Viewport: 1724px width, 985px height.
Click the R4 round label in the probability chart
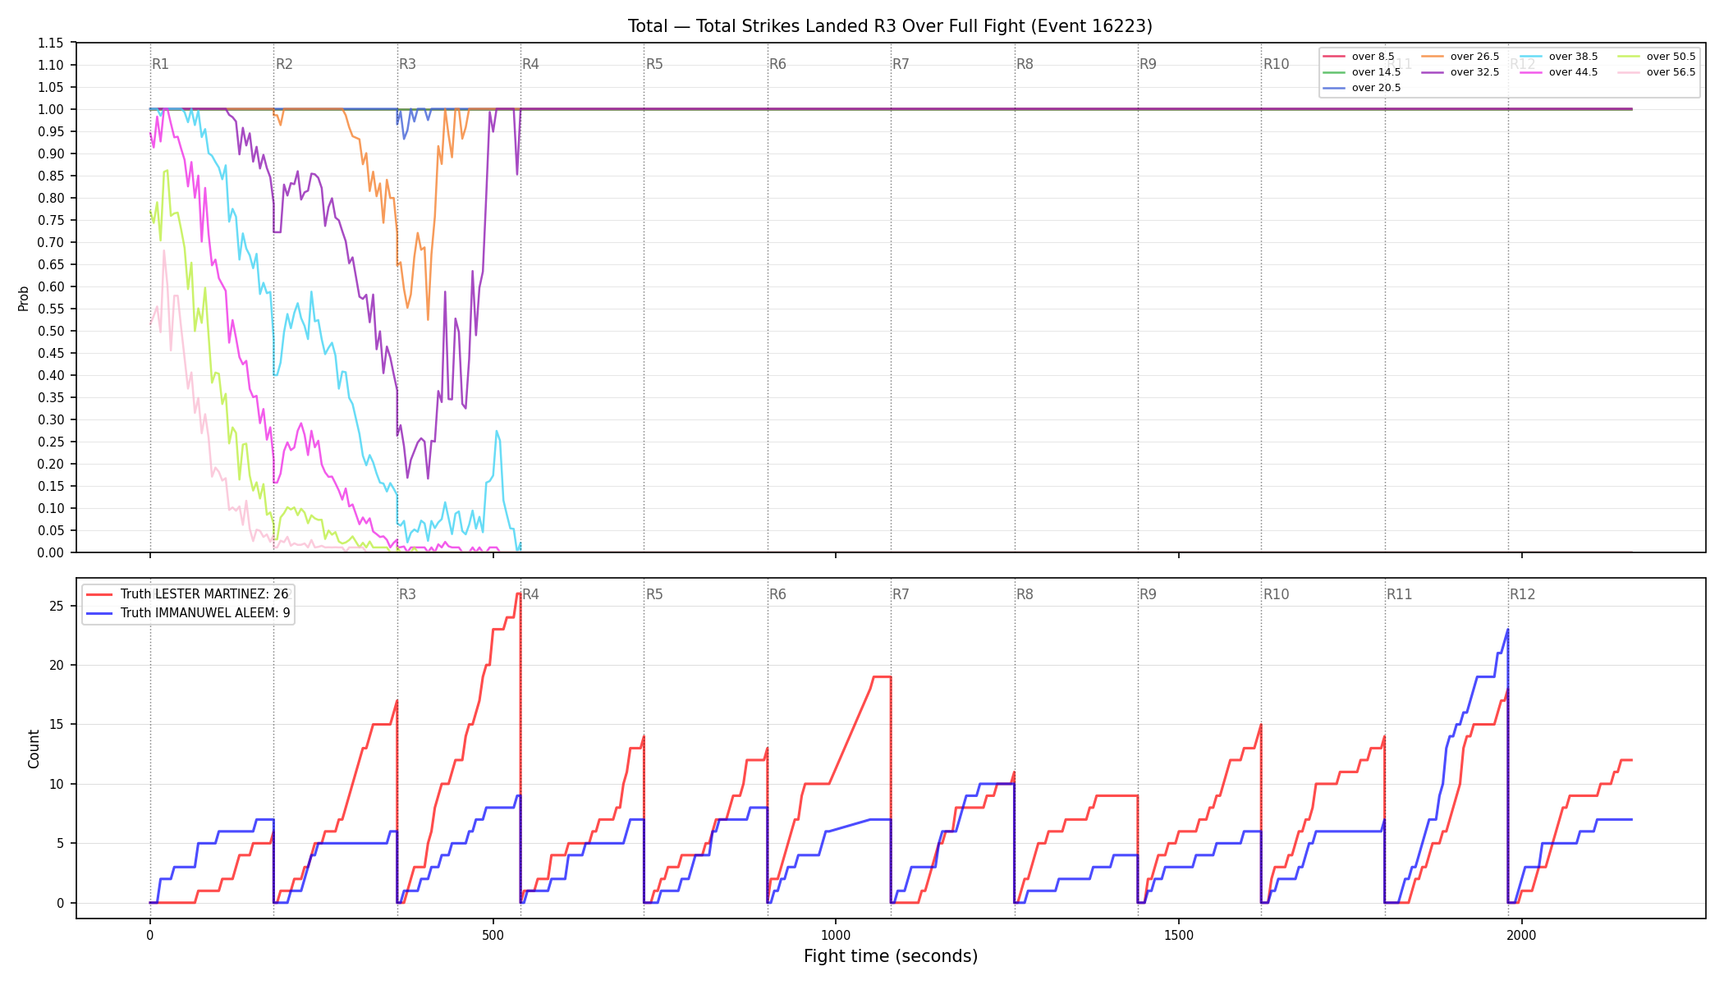(531, 64)
